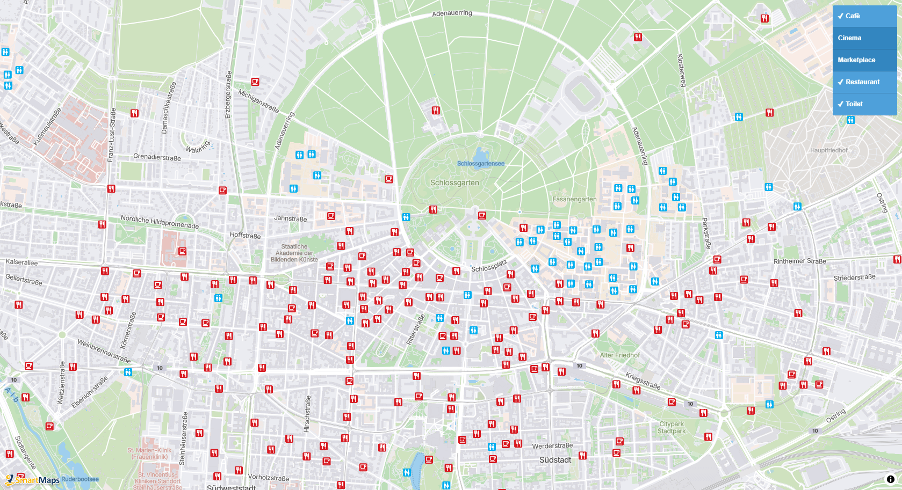Viewport: 902px width, 490px height.
Task: Click the Schlossplatz label
Action: pyautogui.click(x=489, y=266)
